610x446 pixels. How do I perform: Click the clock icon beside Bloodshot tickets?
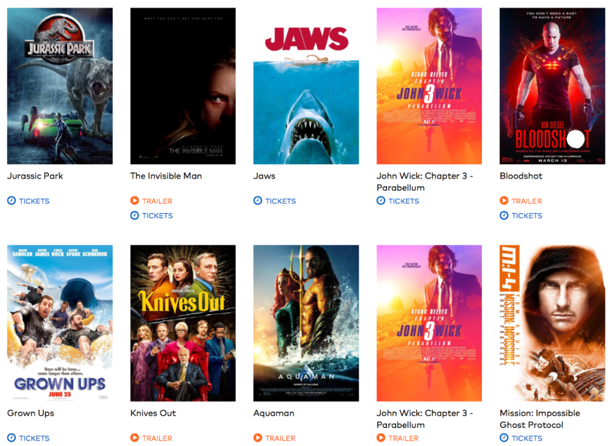(504, 216)
